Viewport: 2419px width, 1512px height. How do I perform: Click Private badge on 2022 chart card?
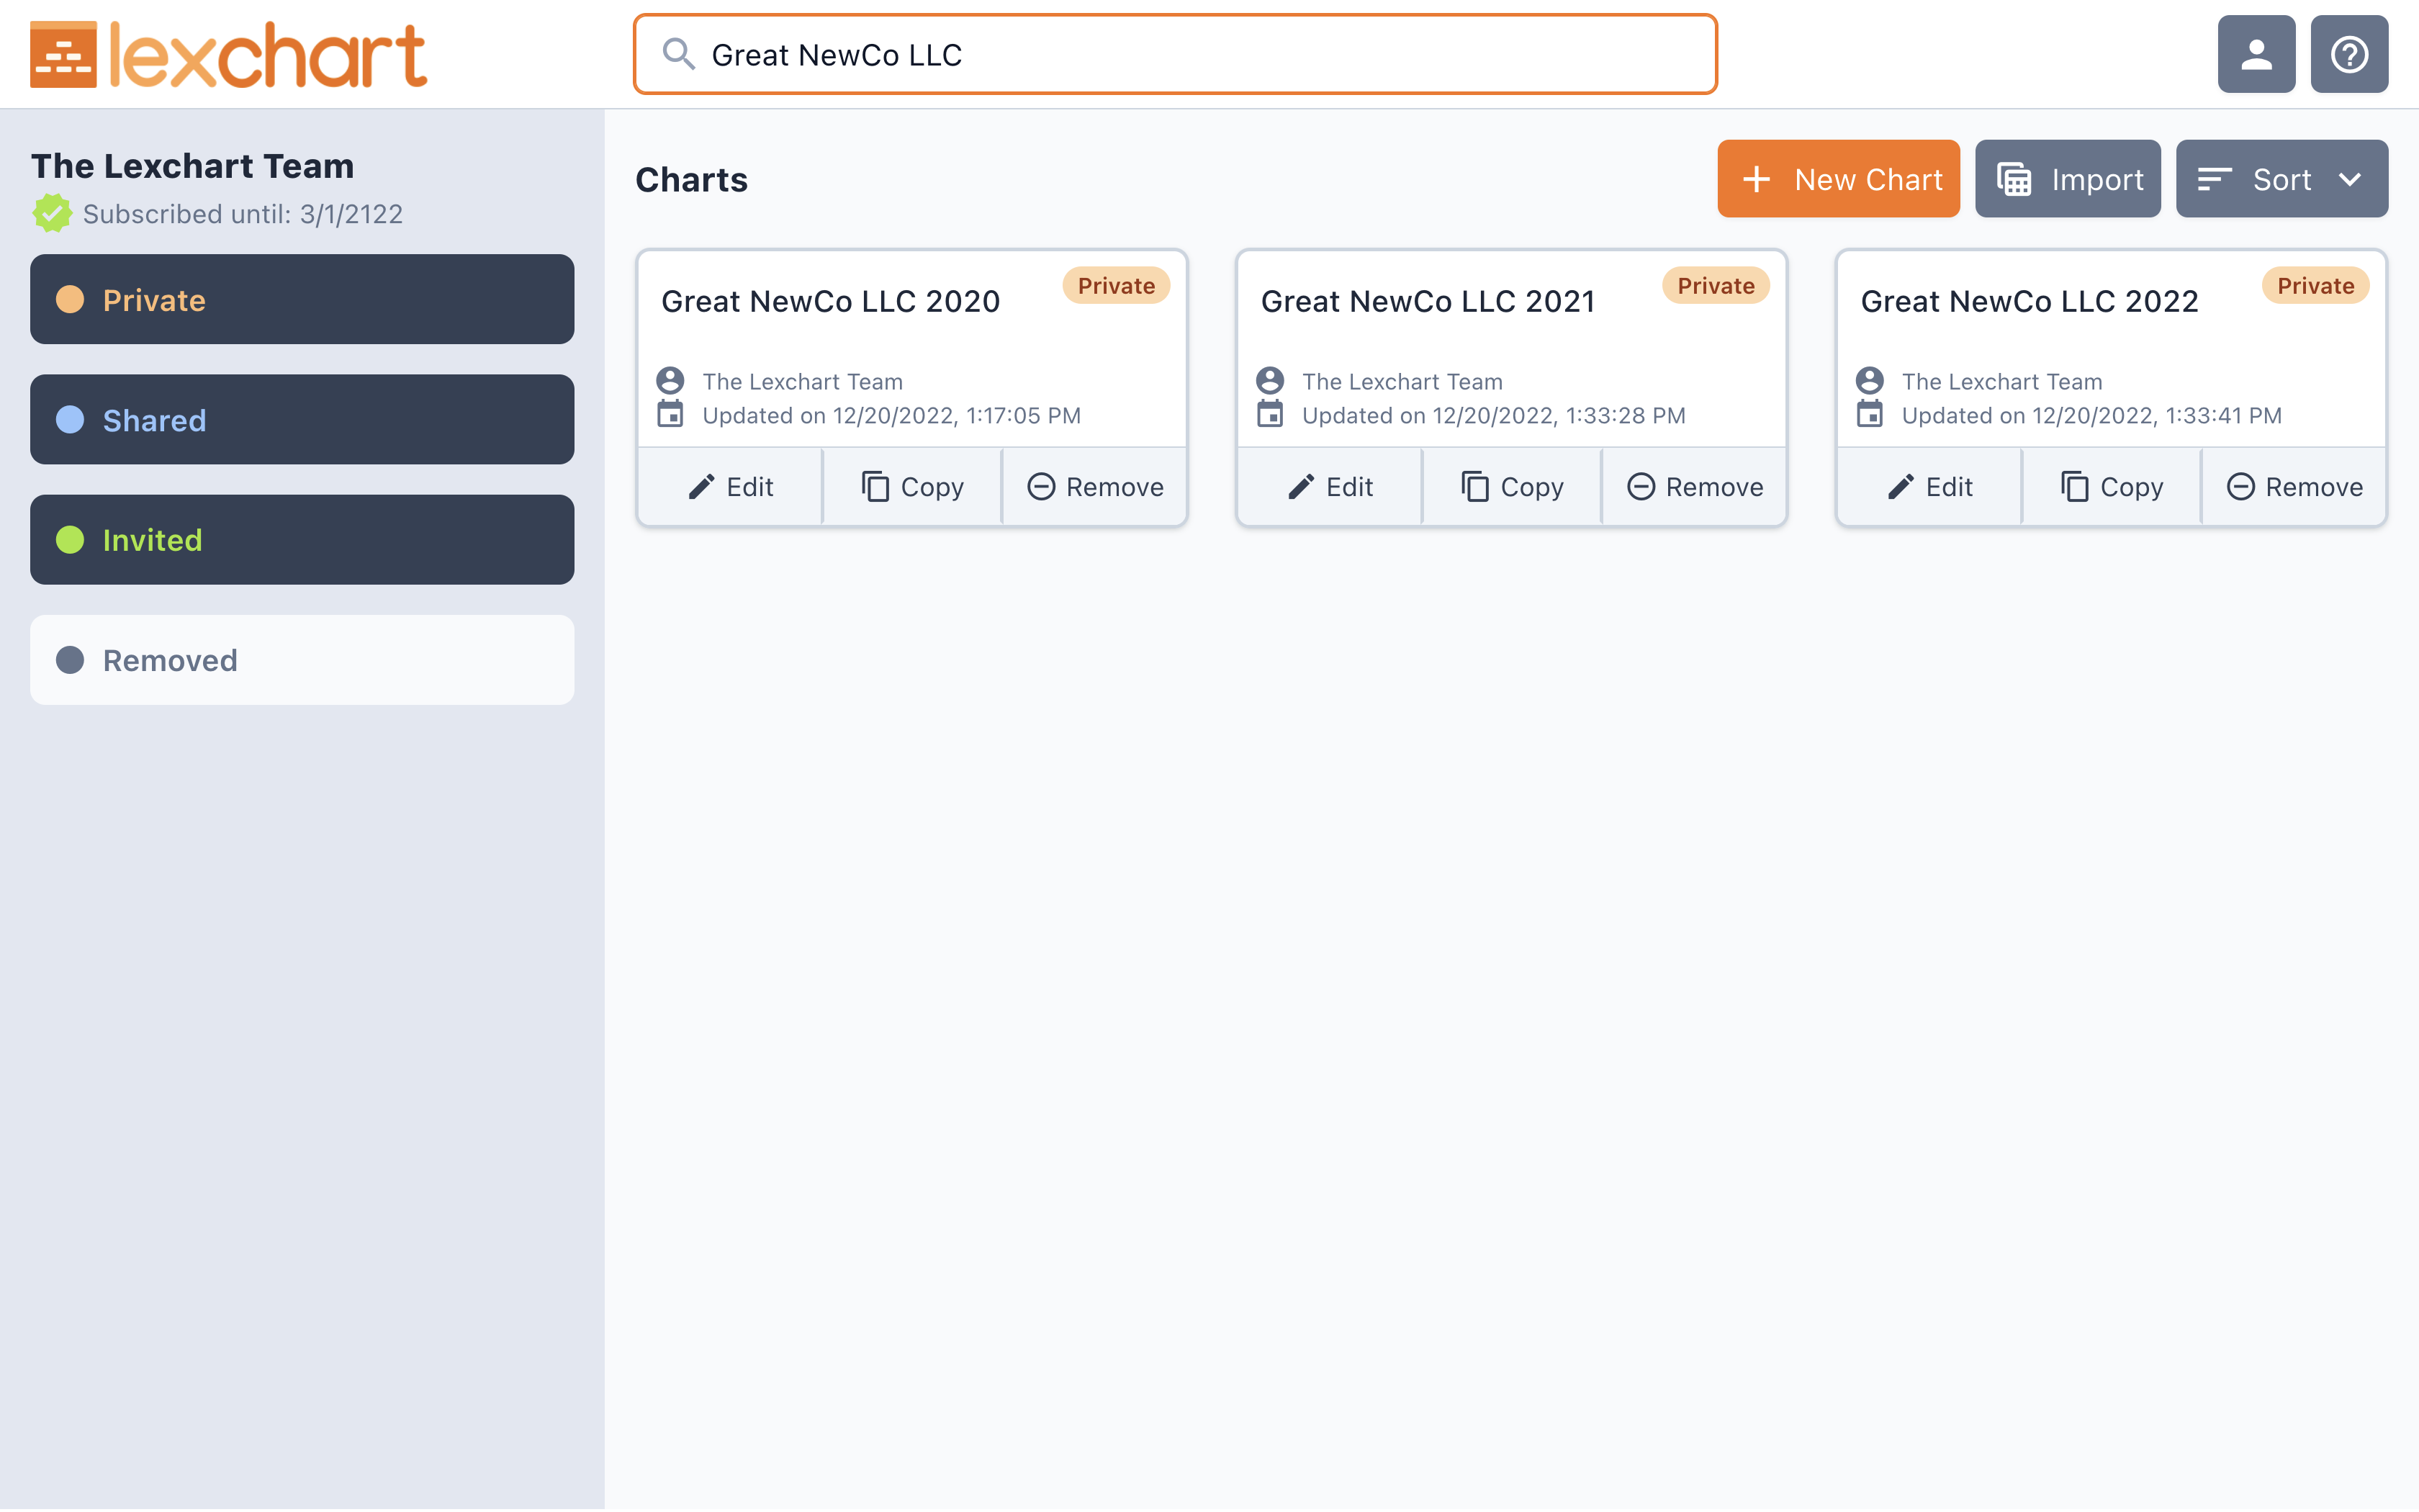tap(2315, 286)
